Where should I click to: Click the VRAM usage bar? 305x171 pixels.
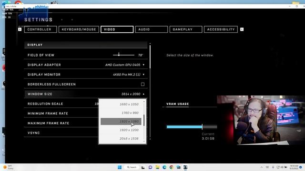click(192, 127)
